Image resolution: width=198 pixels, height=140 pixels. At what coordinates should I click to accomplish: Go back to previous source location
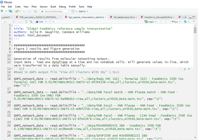[4, 22]
